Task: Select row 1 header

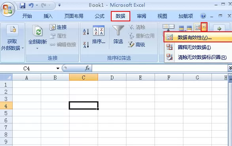Action: pyautogui.click(x=6, y=84)
